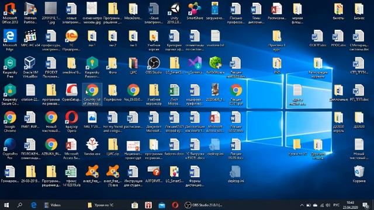Select the дипломные folder icon
The height and width of the screenshot is (210, 374).
(x=338, y=93)
